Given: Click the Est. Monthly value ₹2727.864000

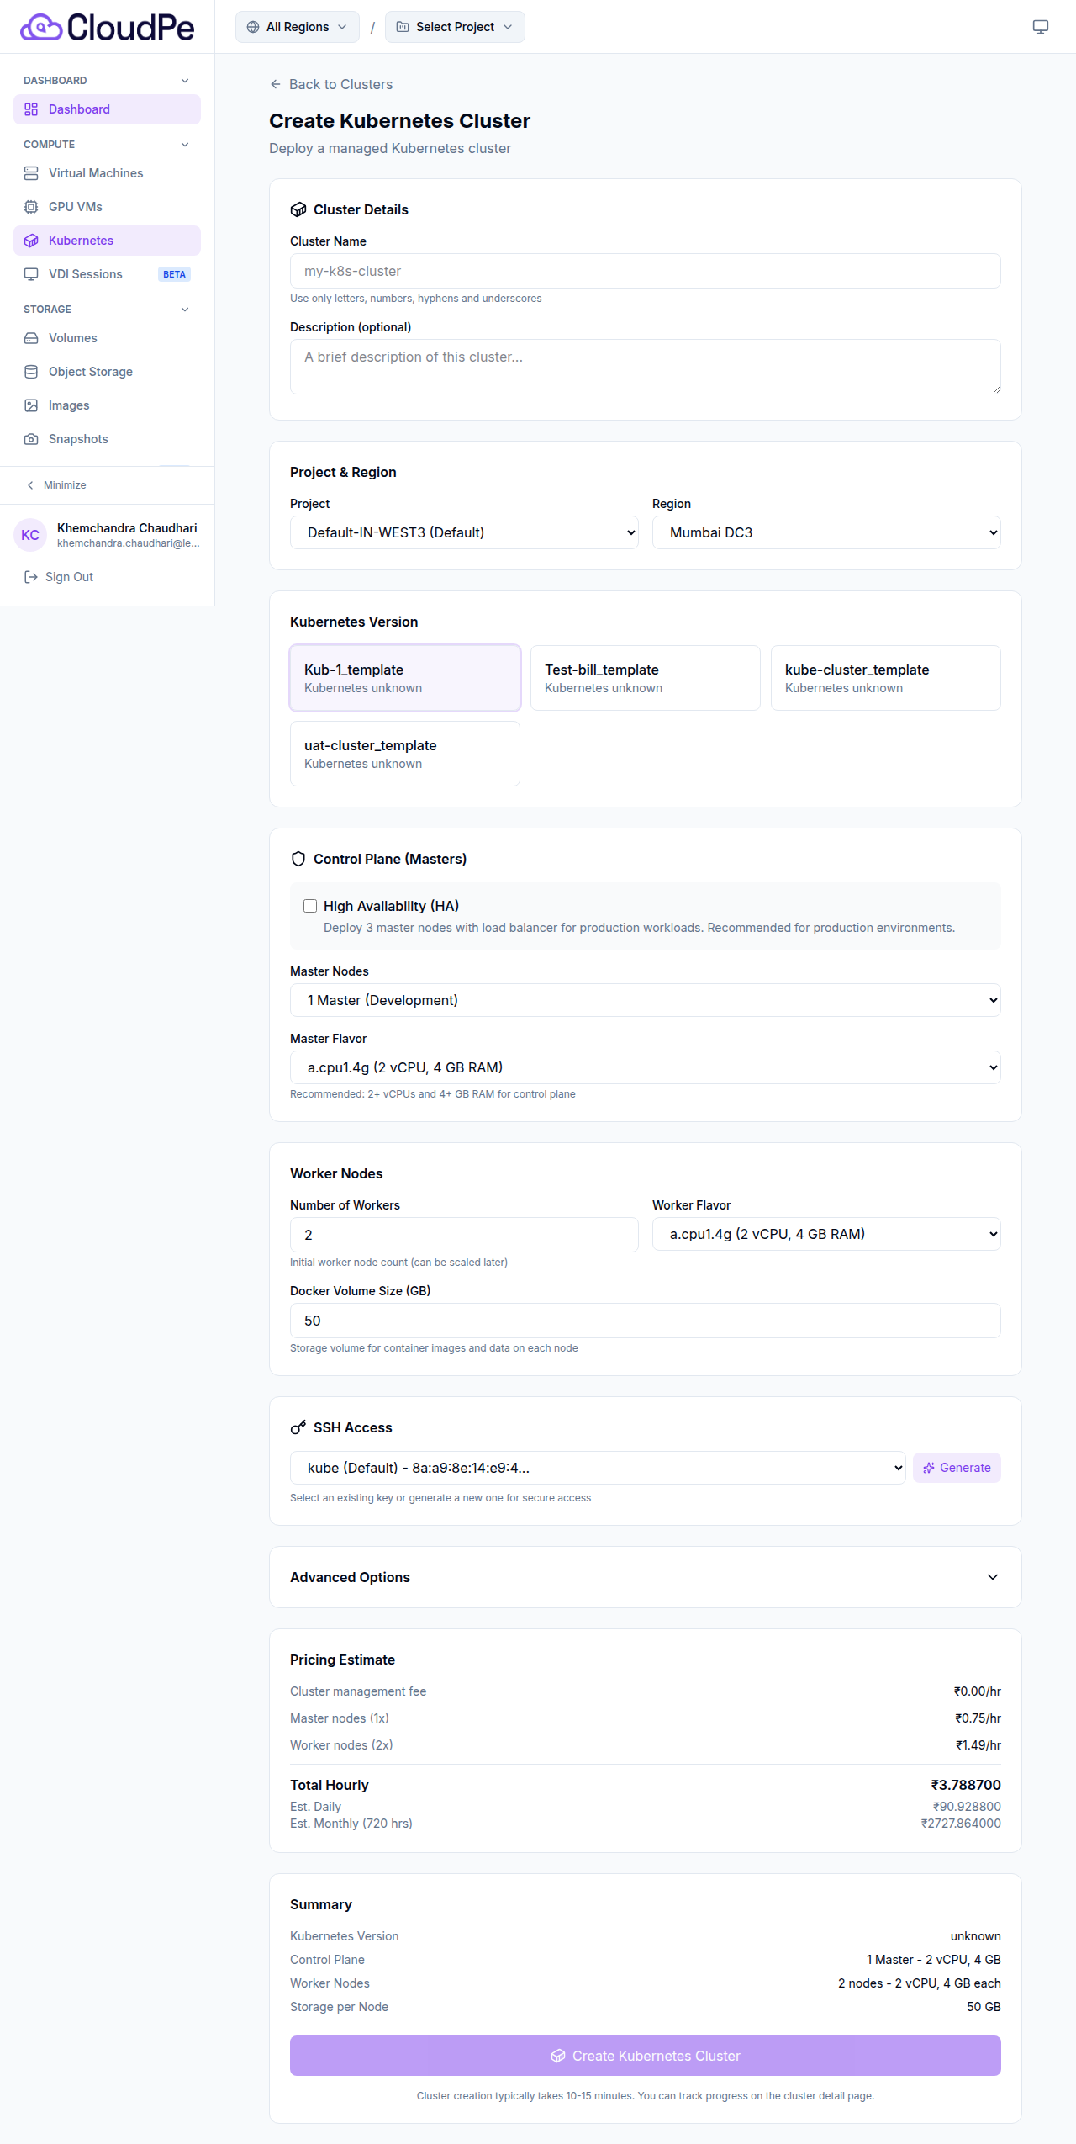Looking at the screenshot, I should [x=961, y=1824].
